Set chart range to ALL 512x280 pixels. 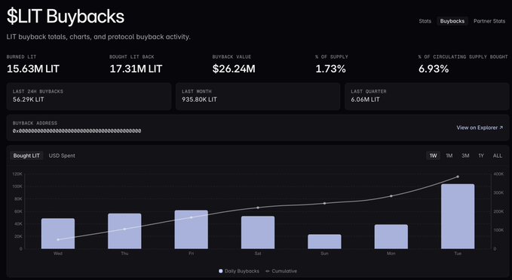click(x=498, y=155)
